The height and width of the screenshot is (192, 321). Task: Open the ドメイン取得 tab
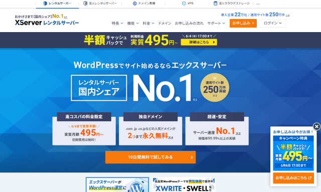click(144, 4)
